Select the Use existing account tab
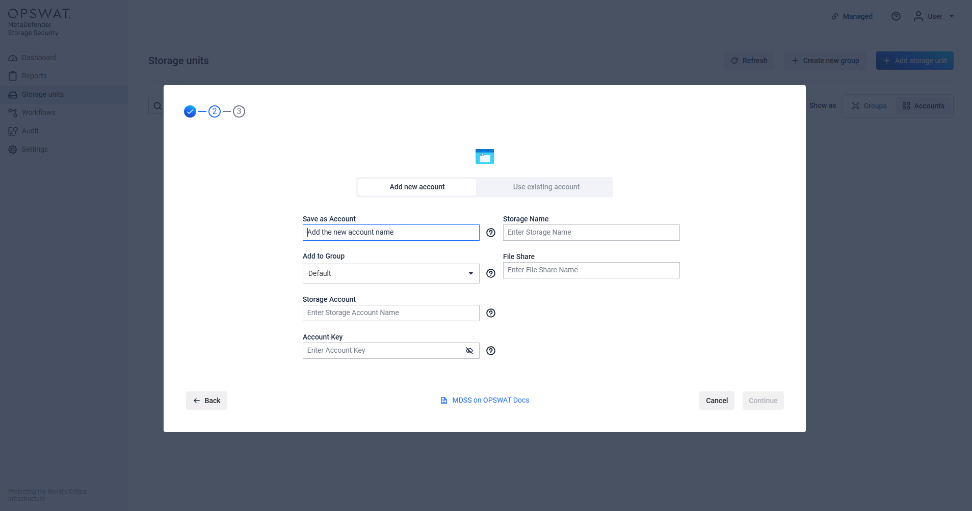This screenshot has height=511, width=972. tap(546, 187)
